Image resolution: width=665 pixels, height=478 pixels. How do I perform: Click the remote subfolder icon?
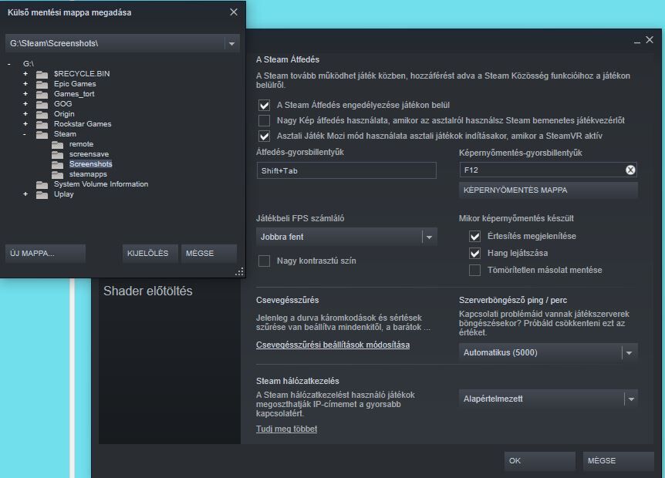tap(57, 144)
